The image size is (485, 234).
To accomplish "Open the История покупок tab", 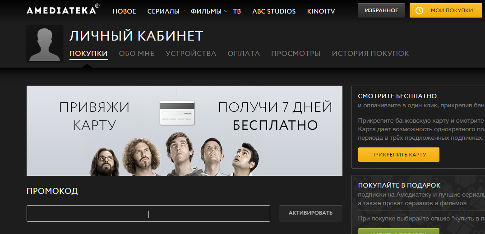I will [x=370, y=54].
